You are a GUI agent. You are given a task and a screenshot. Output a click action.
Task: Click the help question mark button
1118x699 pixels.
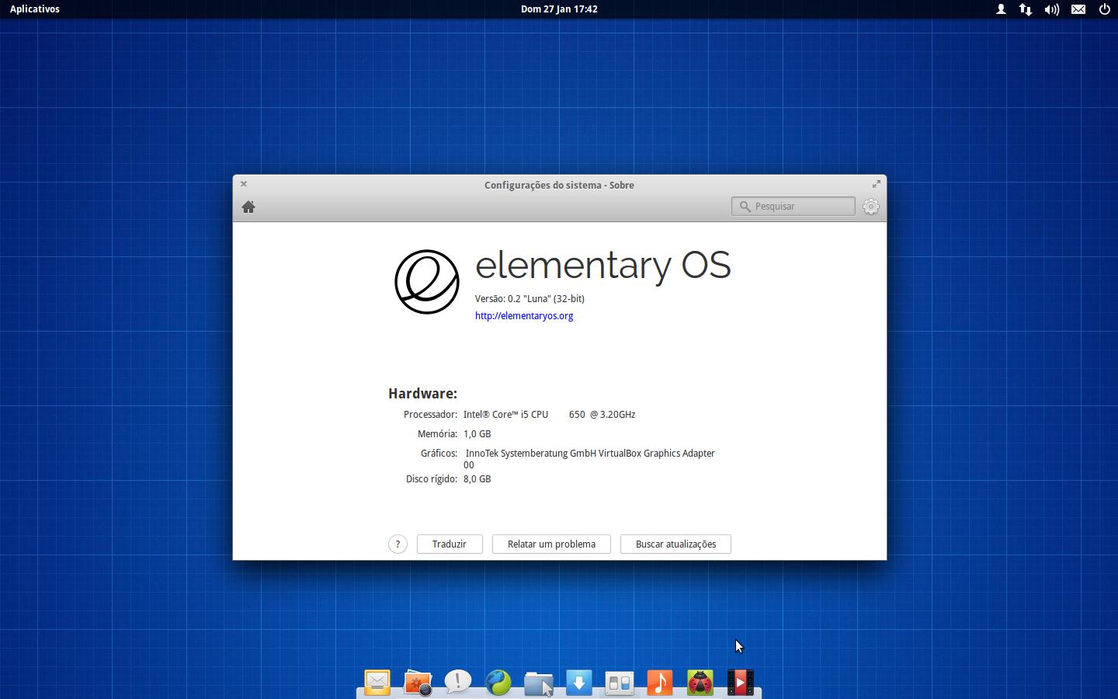398,544
